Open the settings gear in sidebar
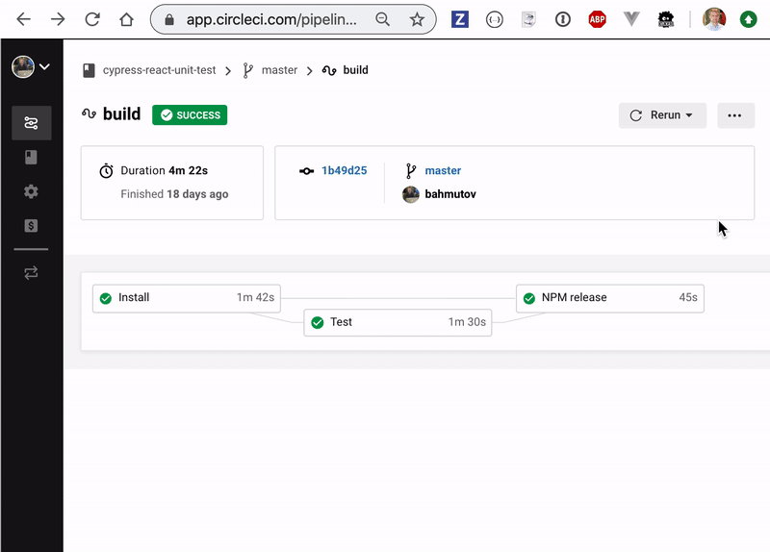Screen dimensions: 770x552 (31, 191)
